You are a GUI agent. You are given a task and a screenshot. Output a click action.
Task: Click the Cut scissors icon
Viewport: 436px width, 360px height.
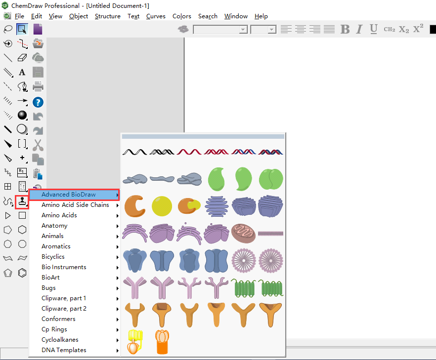point(38,145)
